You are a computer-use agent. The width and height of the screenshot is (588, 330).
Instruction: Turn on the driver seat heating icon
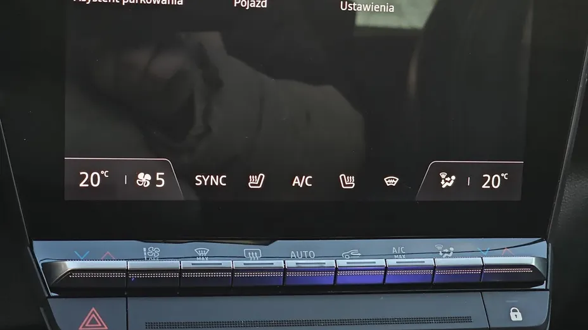pyautogui.click(x=256, y=181)
